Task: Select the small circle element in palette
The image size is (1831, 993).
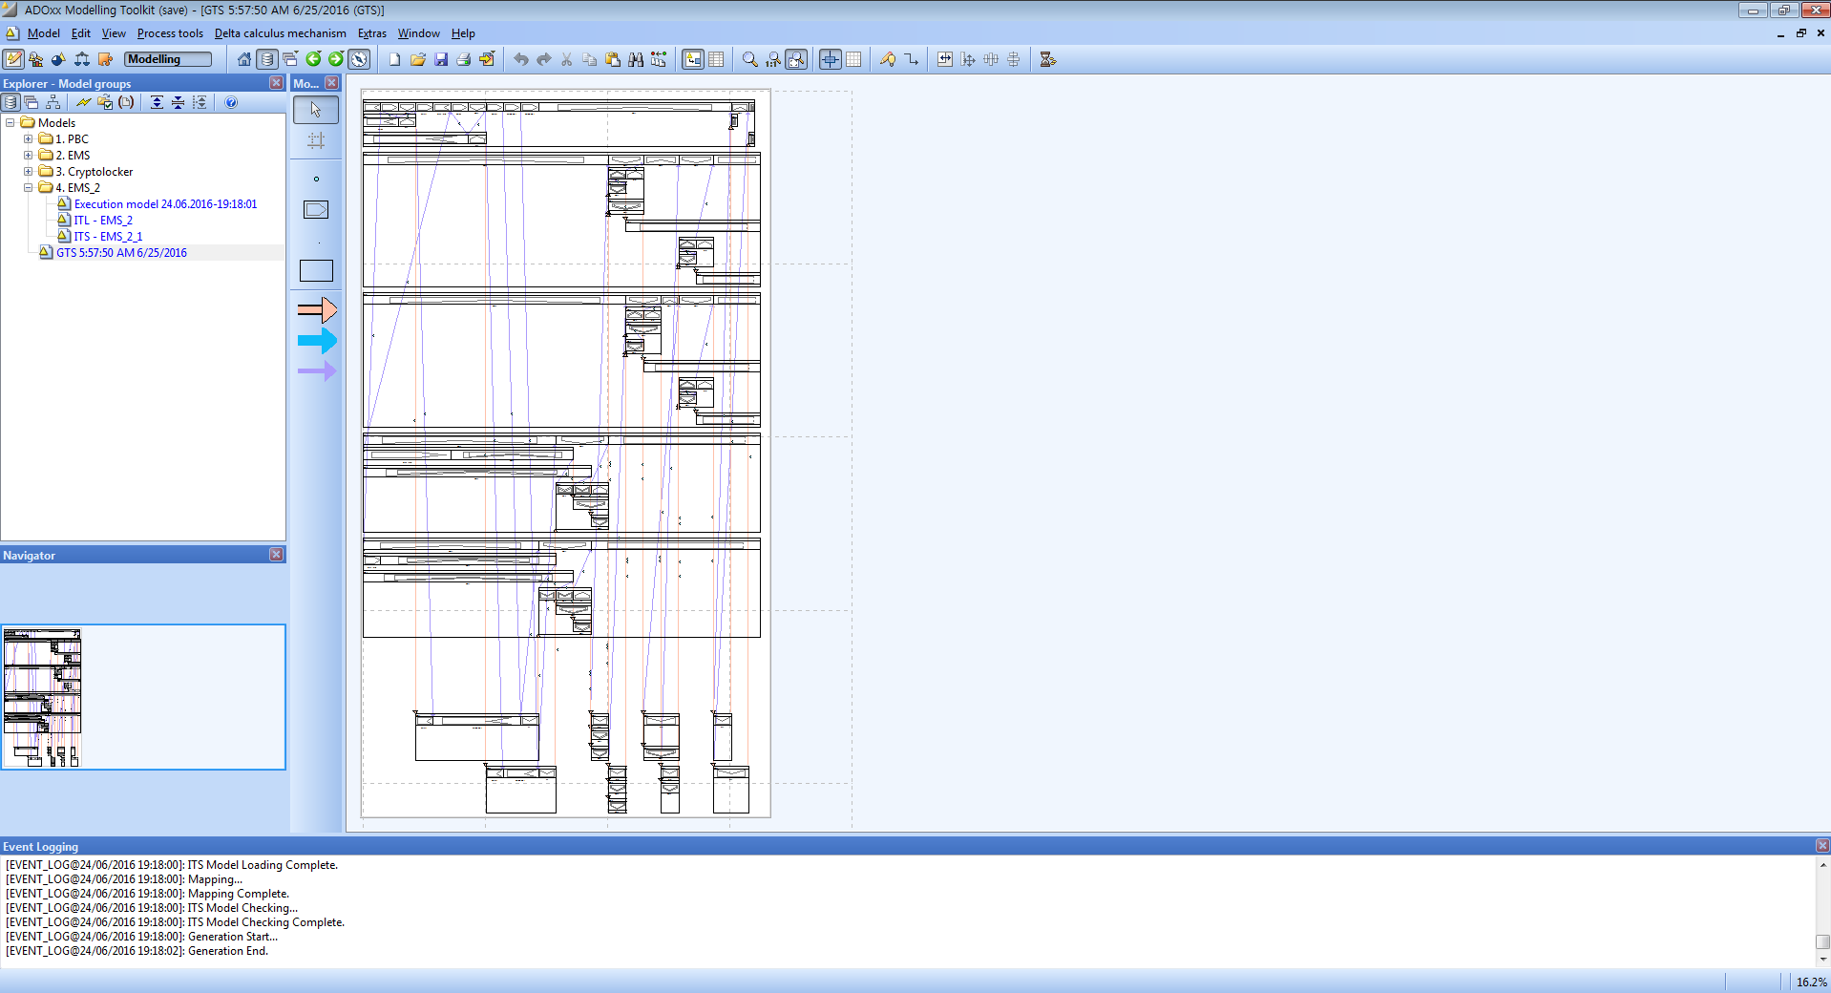Action: coord(316,179)
